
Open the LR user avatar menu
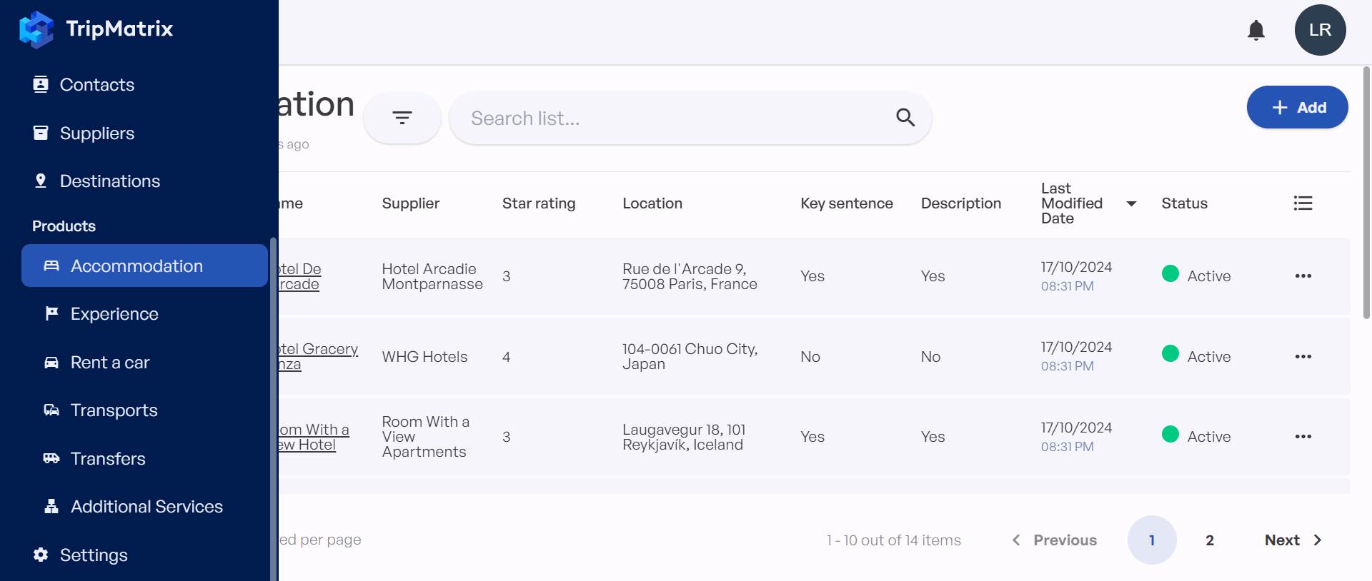(x=1320, y=30)
